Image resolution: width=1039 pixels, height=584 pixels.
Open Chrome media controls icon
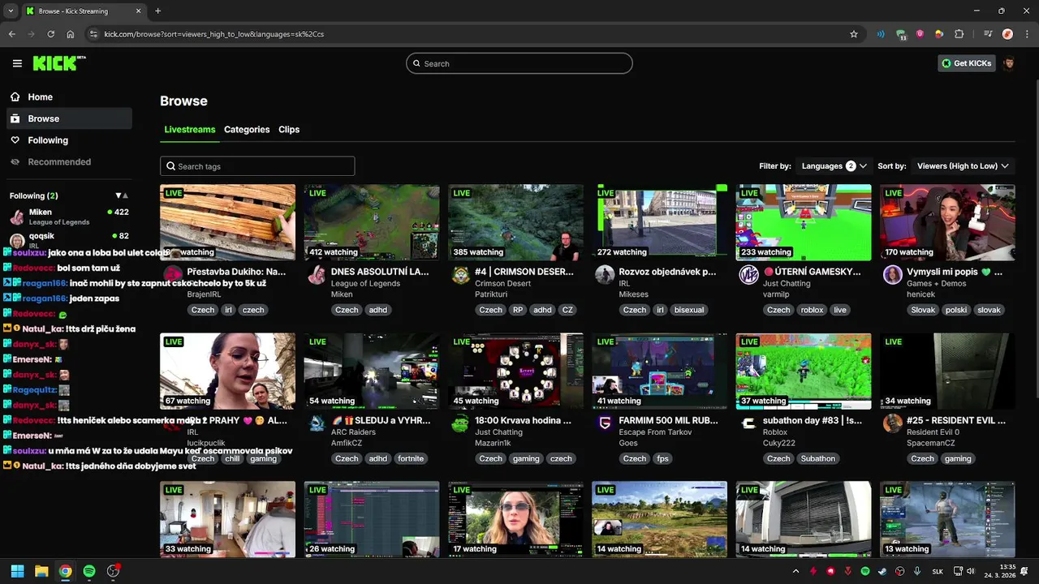coord(988,34)
